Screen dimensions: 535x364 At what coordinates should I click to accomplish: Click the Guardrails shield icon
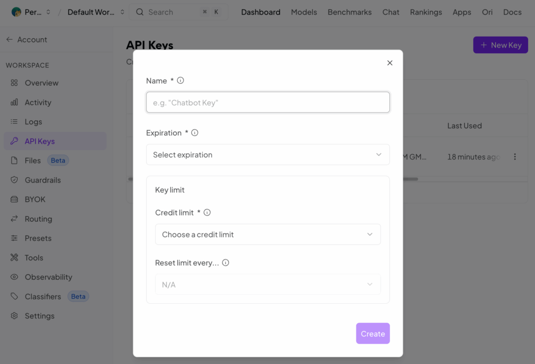pyautogui.click(x=14, y=179)
